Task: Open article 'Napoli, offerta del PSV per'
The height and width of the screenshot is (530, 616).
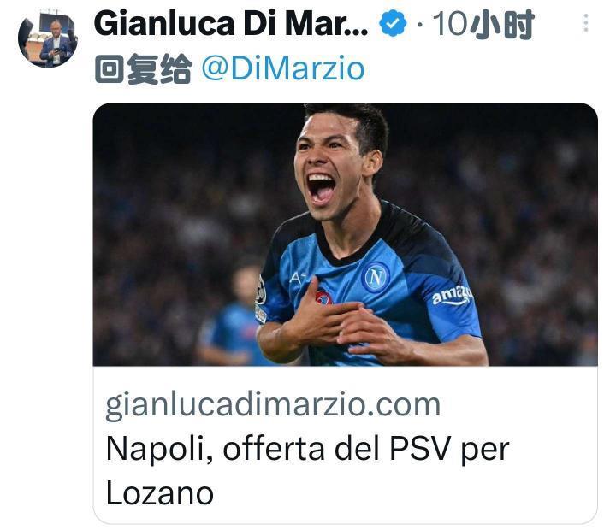Action: tap(308, 449)
